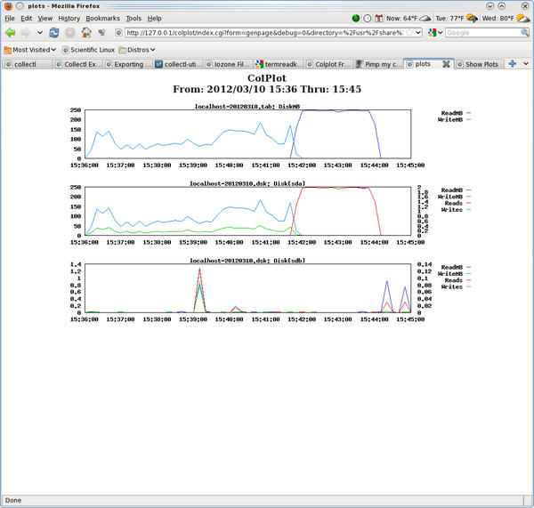
Task: Open the Bookmarks menu
Action: coord(102,19)
